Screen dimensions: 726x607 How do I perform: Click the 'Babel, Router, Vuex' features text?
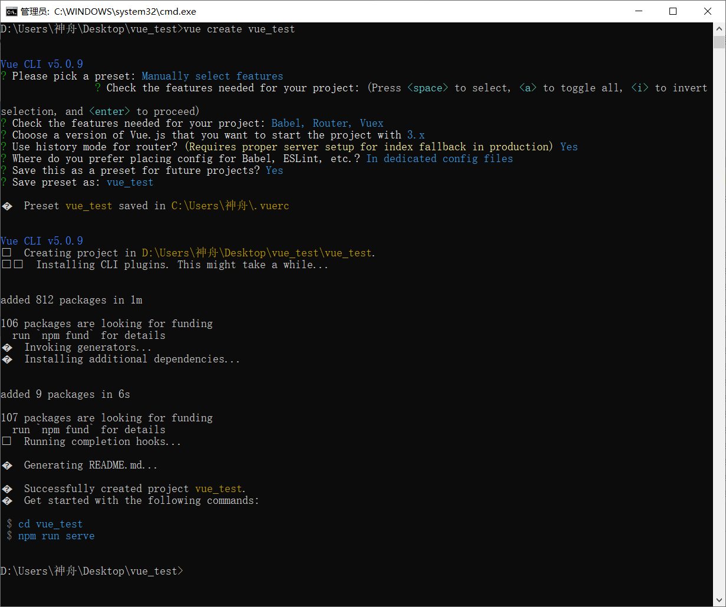(x=328, y=123)
